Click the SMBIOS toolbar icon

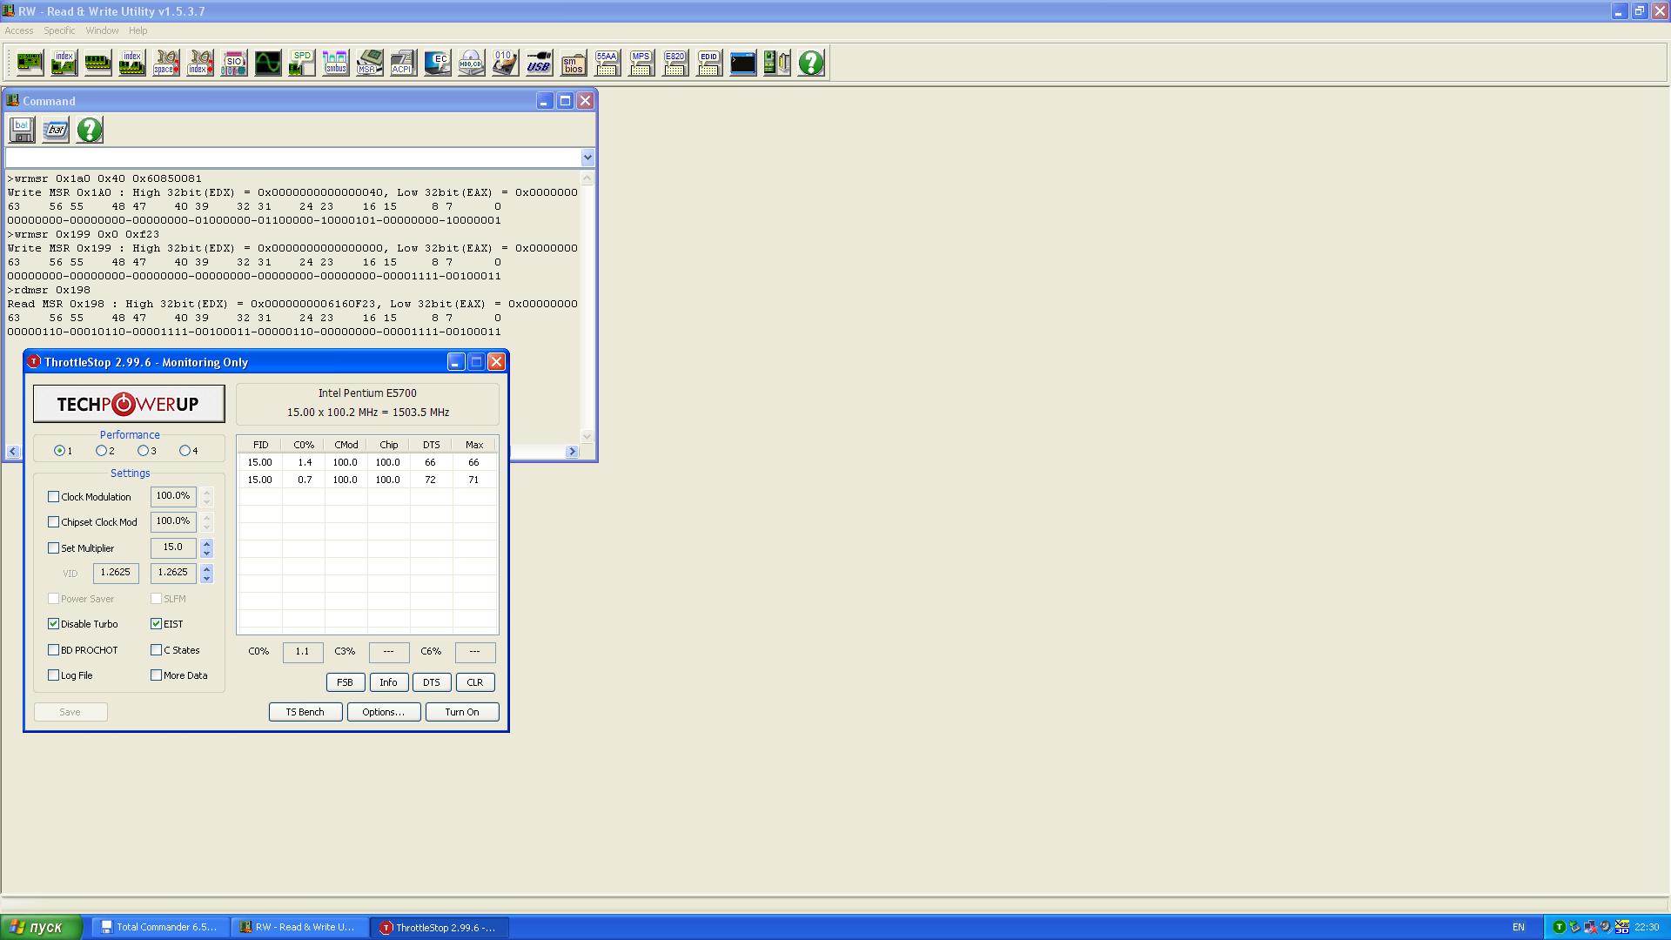[573, 63]
